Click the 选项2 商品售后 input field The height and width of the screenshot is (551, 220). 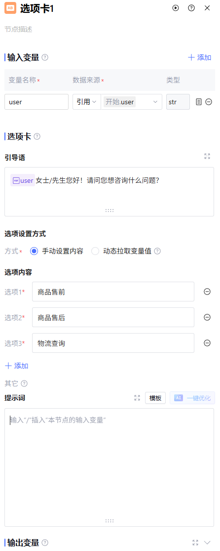click(113, 317)
